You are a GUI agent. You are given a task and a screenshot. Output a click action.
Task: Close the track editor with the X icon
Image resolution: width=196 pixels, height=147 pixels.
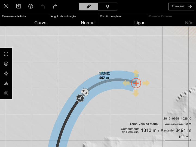point(6,7)
